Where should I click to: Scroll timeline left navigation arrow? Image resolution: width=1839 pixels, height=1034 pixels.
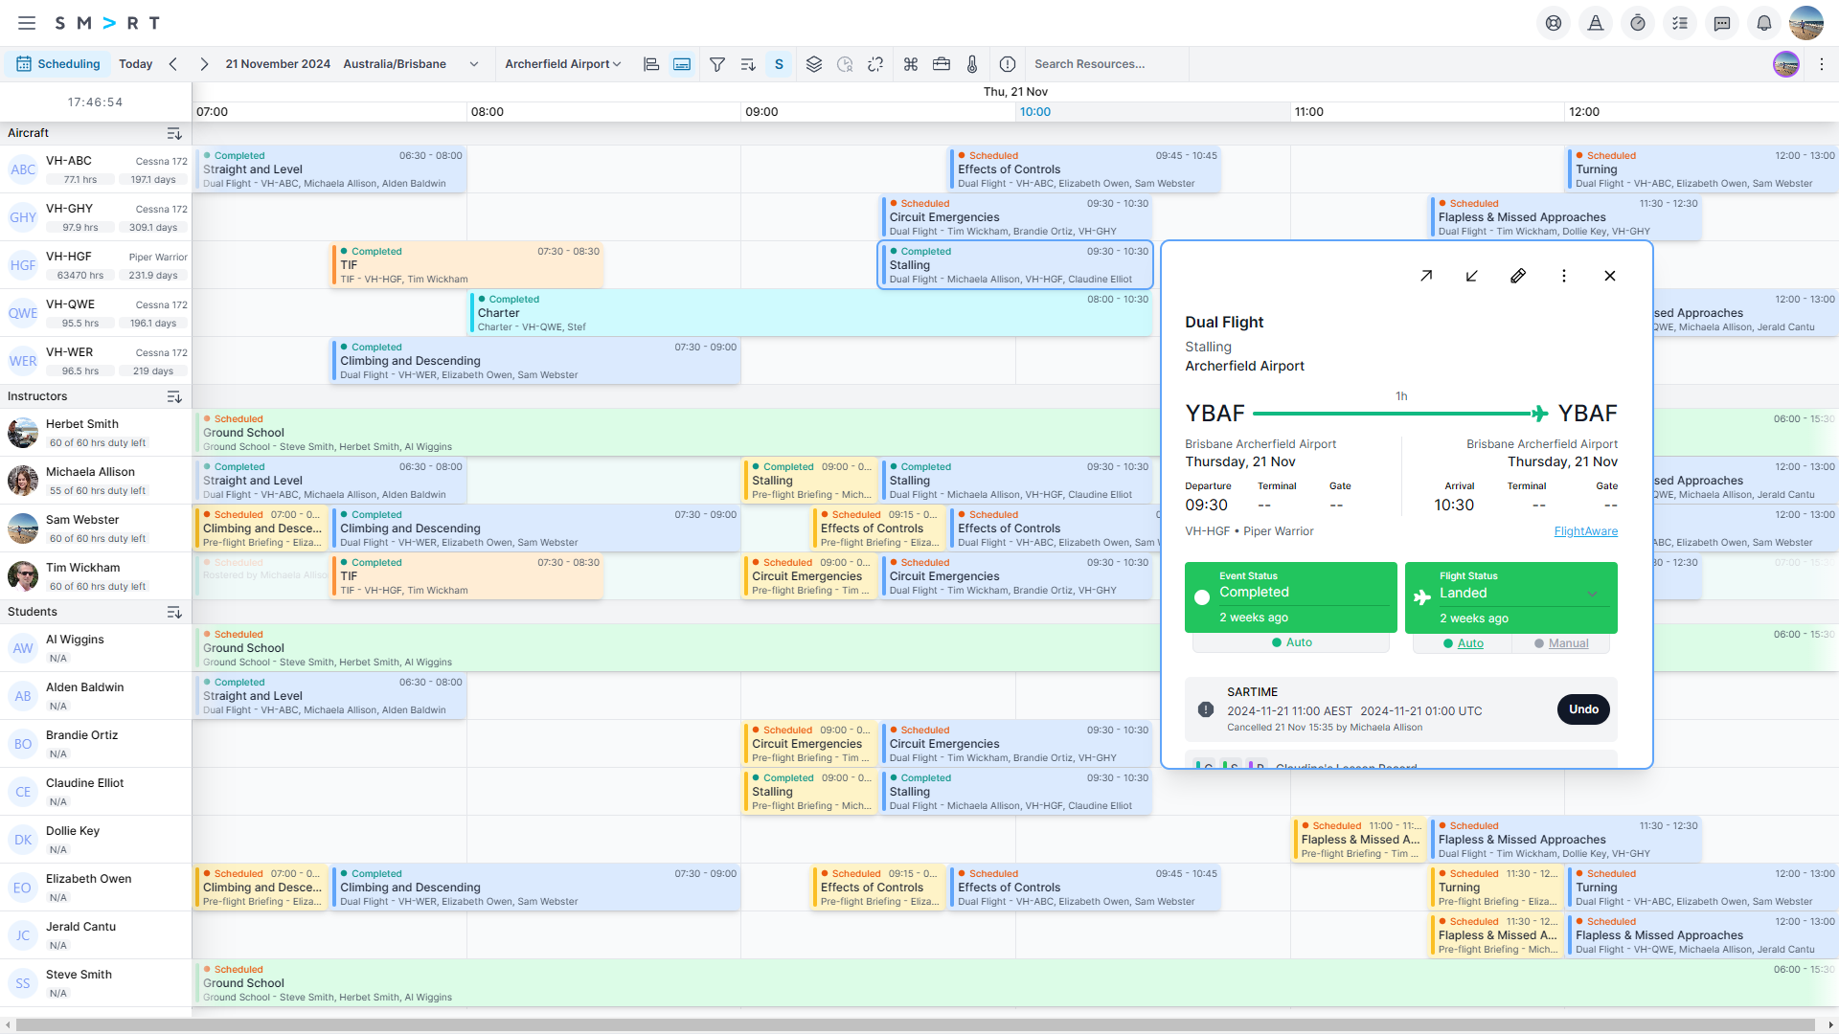tap(171, 64)
